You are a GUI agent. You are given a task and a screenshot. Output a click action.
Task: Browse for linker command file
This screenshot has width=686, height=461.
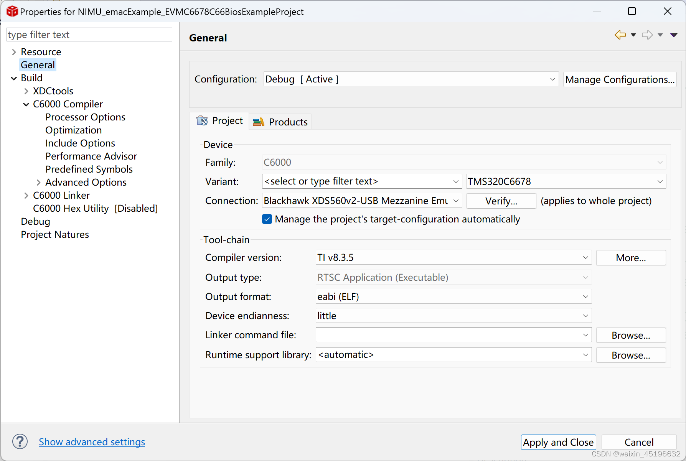tap(631, 335)
